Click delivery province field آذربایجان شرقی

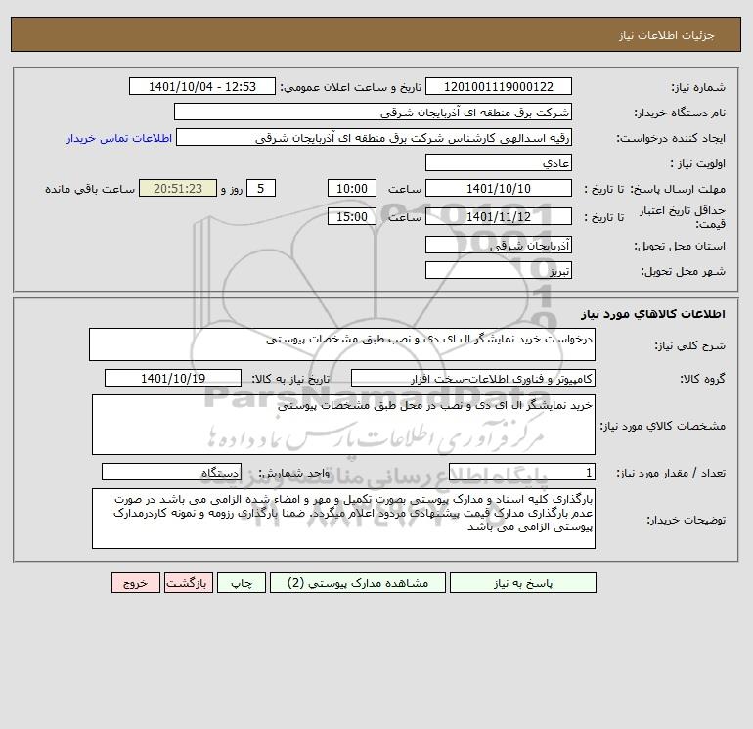(x=499, y=245)
